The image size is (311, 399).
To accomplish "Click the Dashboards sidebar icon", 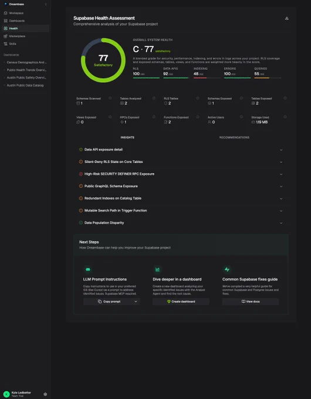I will [6, 21].
